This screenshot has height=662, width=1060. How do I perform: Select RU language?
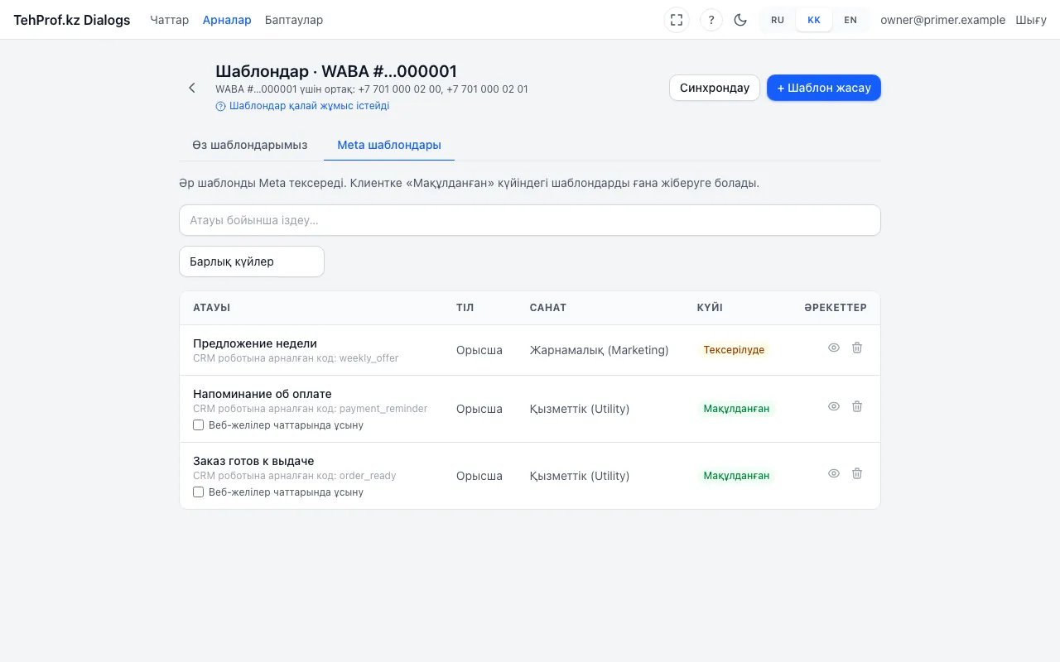click(x=778, y=20)
